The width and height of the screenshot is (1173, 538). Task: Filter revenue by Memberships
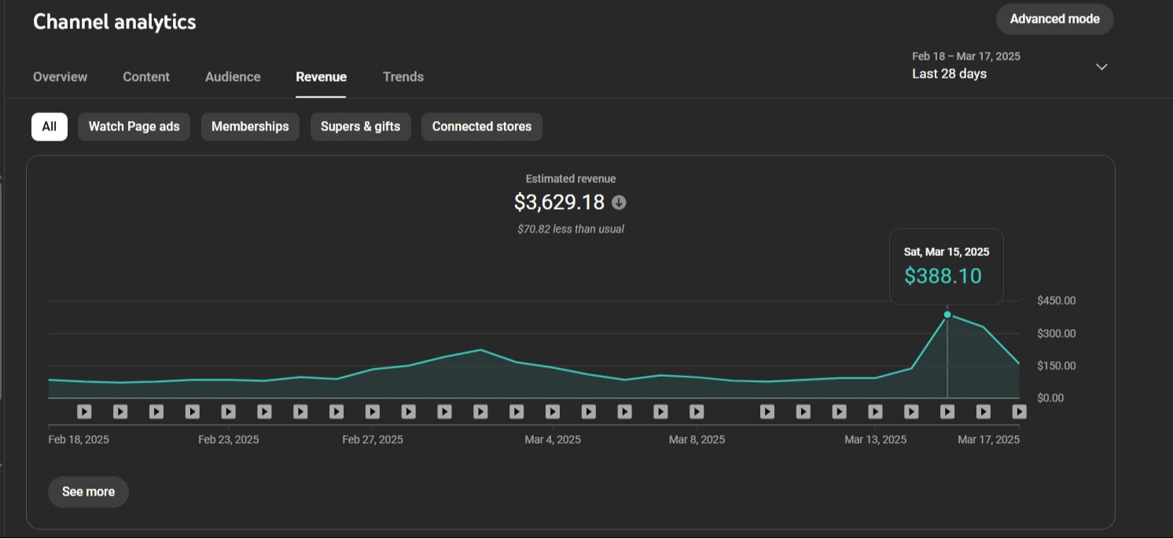pos(250,126)
